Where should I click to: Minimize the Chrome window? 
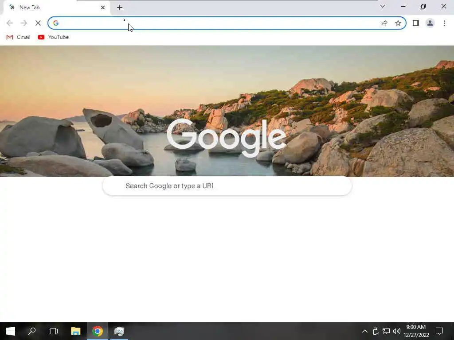click(403, 6)
